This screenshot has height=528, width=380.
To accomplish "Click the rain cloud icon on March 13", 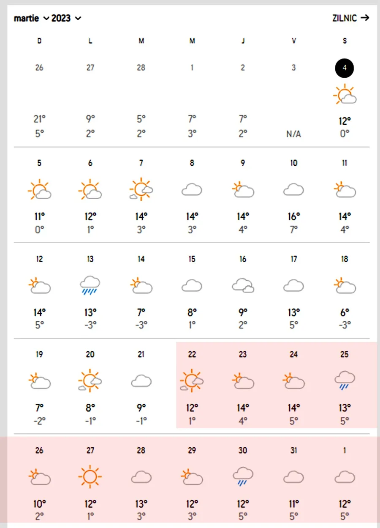I will coord(90,285).
